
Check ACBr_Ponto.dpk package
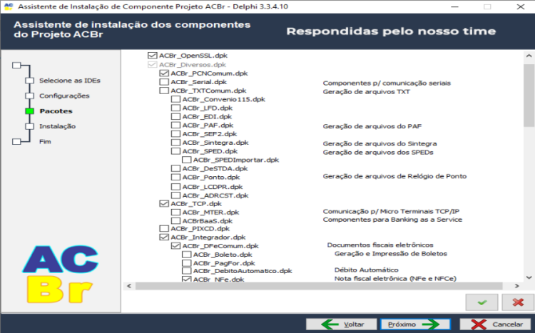[175, 177]
